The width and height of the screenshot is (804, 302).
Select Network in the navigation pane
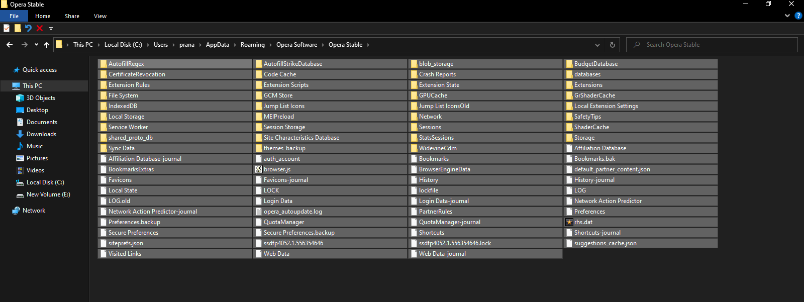(34, 211)
